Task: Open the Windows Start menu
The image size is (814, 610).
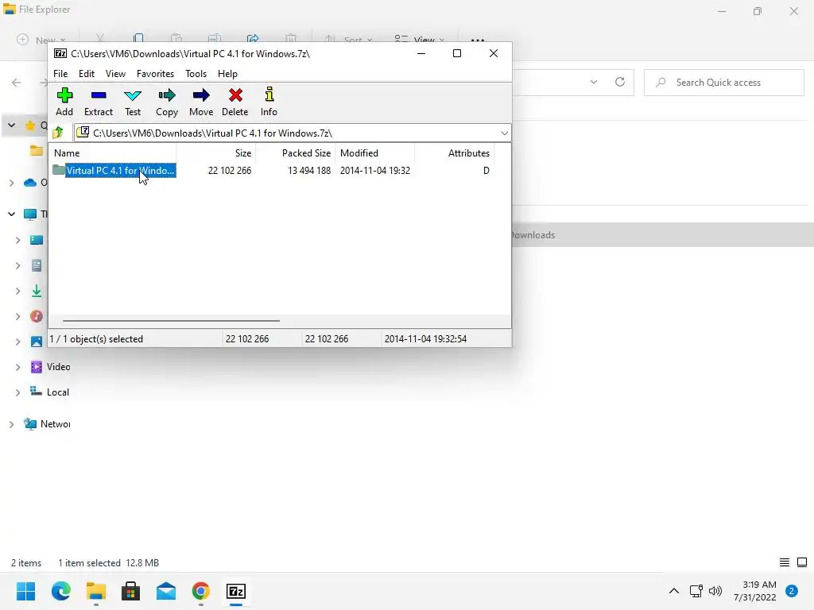Action: [26, 591]
